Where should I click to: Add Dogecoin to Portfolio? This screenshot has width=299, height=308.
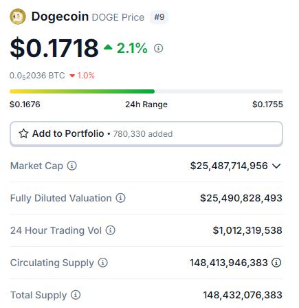pyautogui.click(x=146, y=134)
